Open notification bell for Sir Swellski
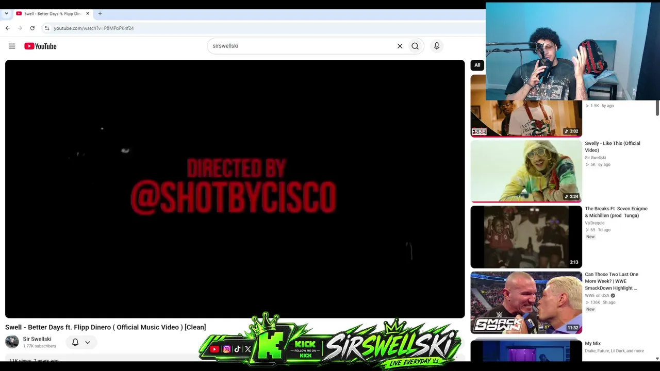 75,342
